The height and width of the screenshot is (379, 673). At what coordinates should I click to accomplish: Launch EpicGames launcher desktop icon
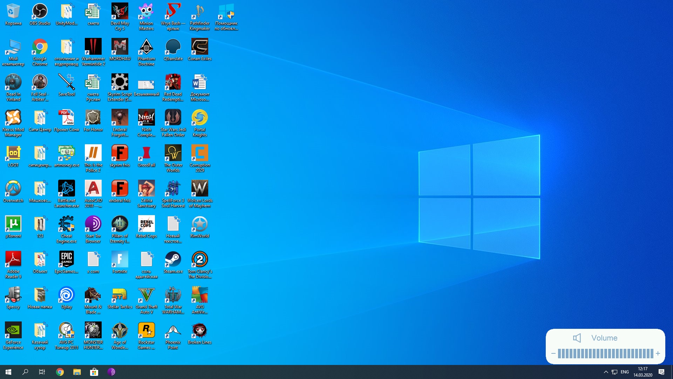click(x=66, y=262)
